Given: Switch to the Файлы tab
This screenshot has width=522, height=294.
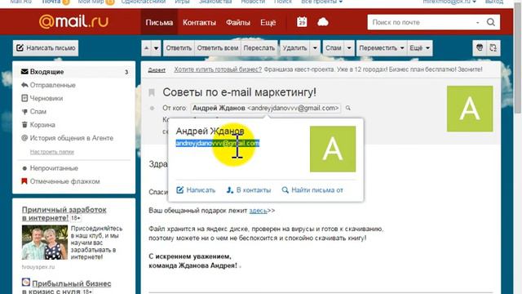Looking at the screenshot, I should pos(238,22).
